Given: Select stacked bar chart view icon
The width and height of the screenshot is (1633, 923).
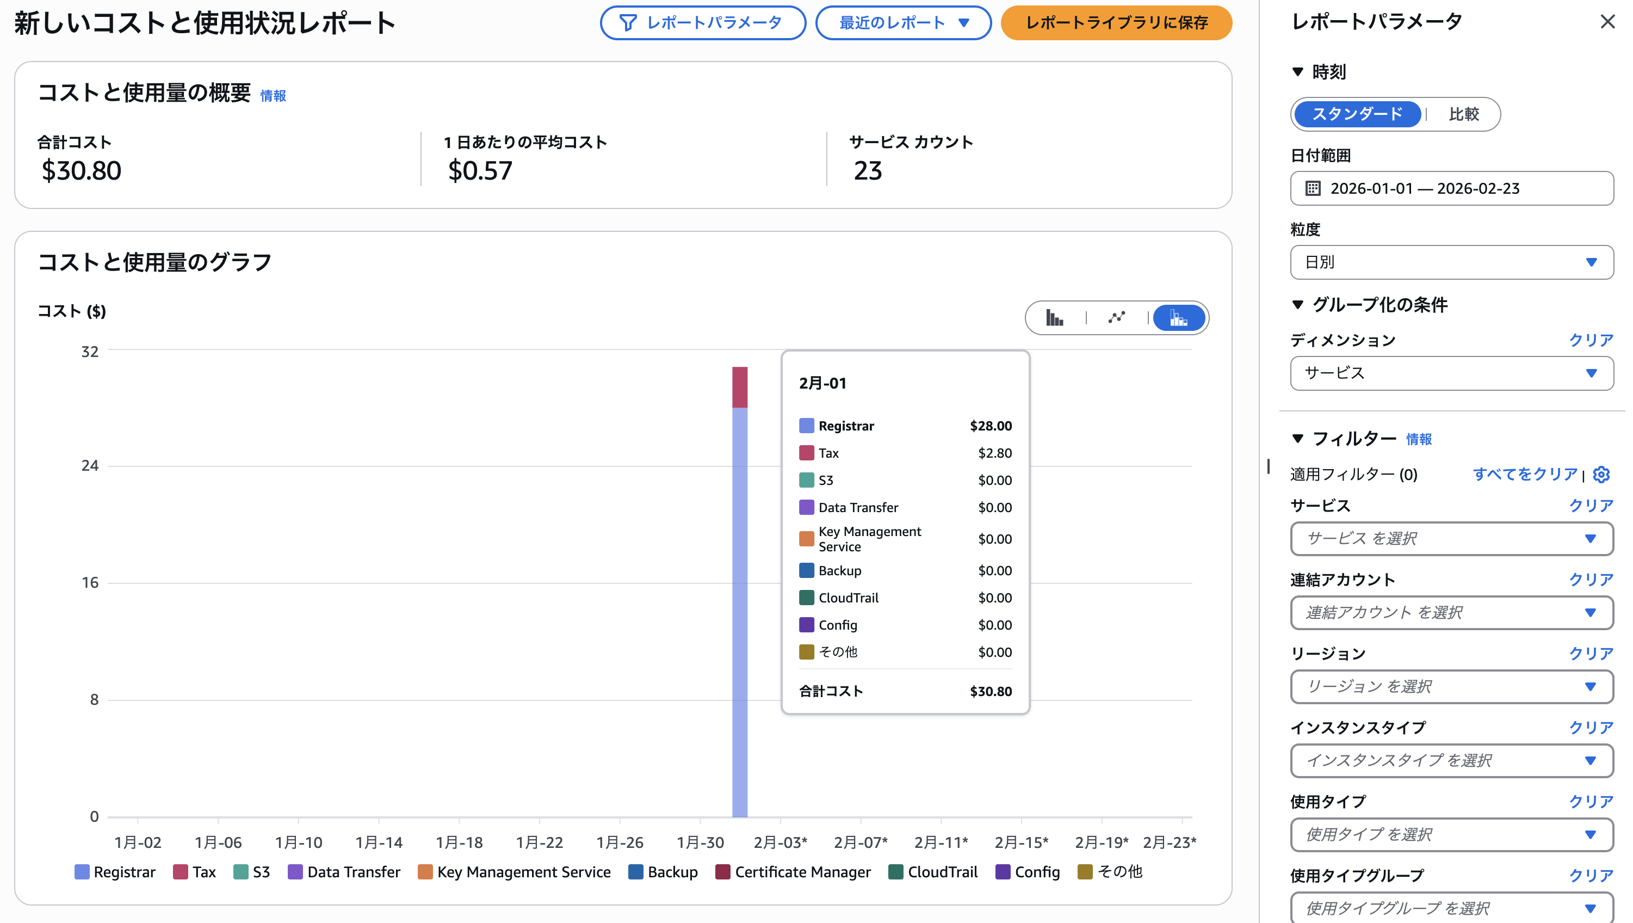Looking at the screenshot, I should [1178, 318].
